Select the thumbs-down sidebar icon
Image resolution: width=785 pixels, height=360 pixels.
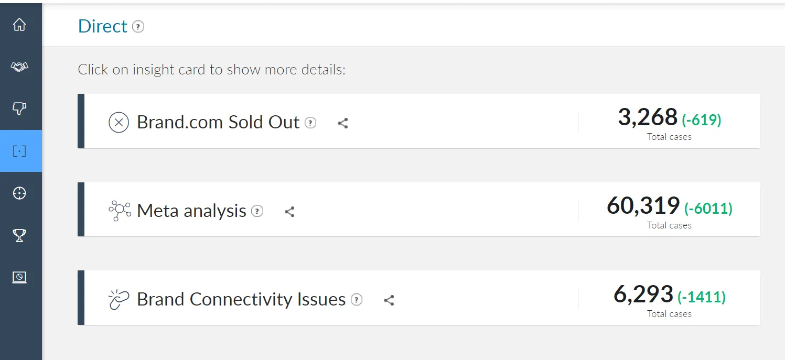pyautogui.click(x=19, y=108)
